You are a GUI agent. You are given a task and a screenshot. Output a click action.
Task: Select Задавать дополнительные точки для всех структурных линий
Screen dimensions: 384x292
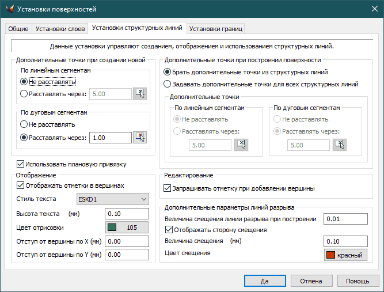168,84
